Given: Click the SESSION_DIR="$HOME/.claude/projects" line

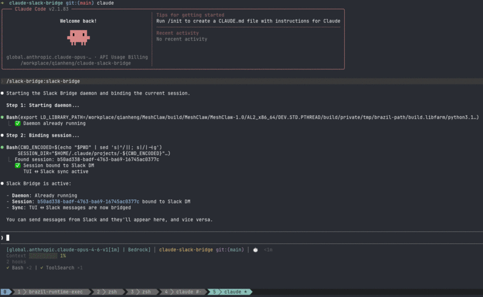Looking at the screenshot, I should [x=94, y=153].
